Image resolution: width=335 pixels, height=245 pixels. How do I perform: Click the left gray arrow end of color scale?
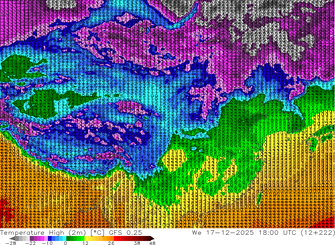coord(12,238)
